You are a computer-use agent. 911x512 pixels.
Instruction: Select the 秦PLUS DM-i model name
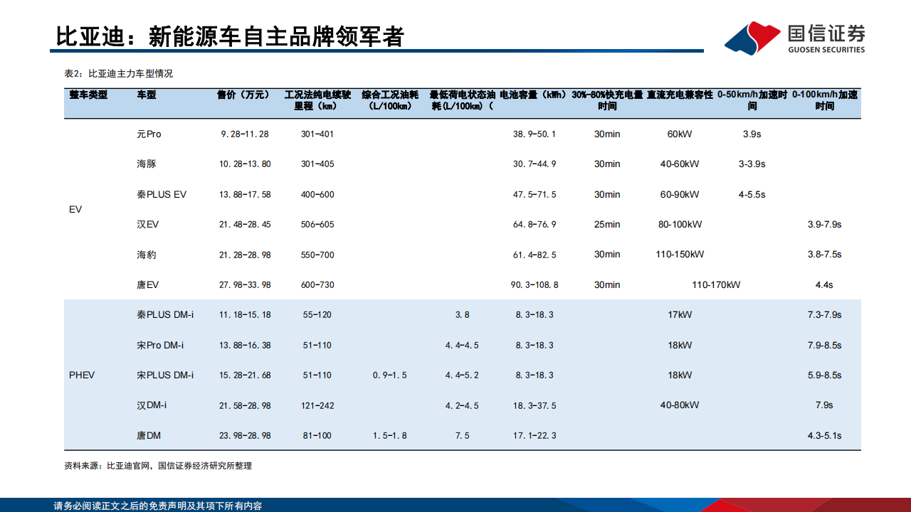click(x=165, y=314)
